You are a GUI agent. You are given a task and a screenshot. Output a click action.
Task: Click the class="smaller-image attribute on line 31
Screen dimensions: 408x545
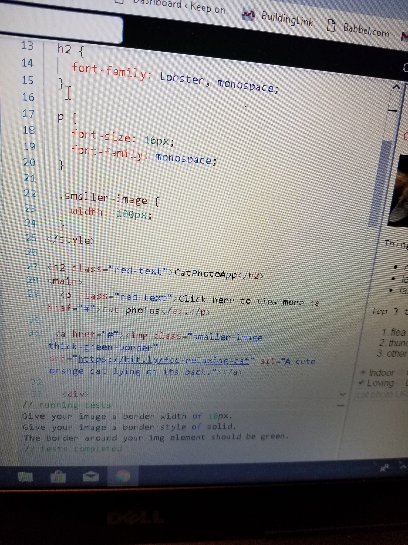point(208,336)
